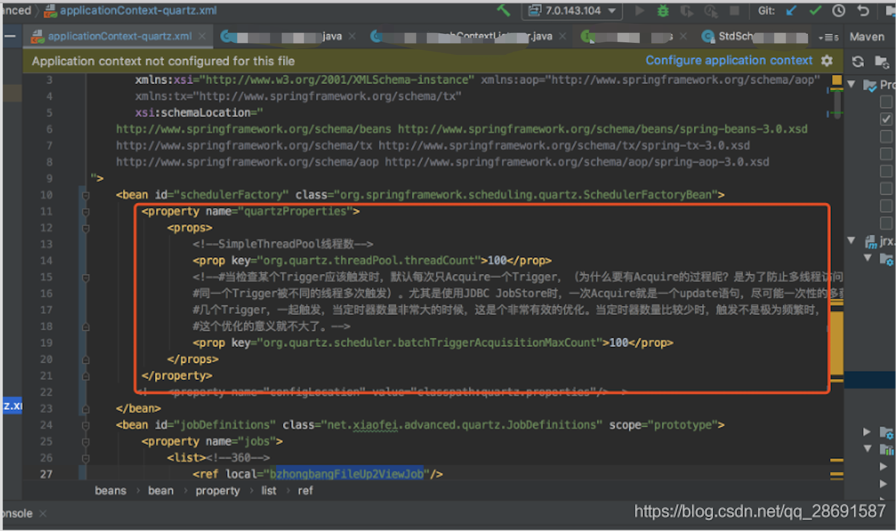896x531 pixels.
Task: Fold the jobDefinitions bean on line 24
Action: pos(85,425)
